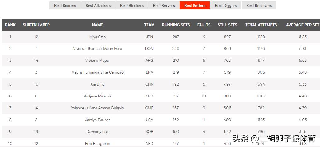Sort by the RANK column header
The width and height of the screenshot is (320, 147).
coord(10,25)
